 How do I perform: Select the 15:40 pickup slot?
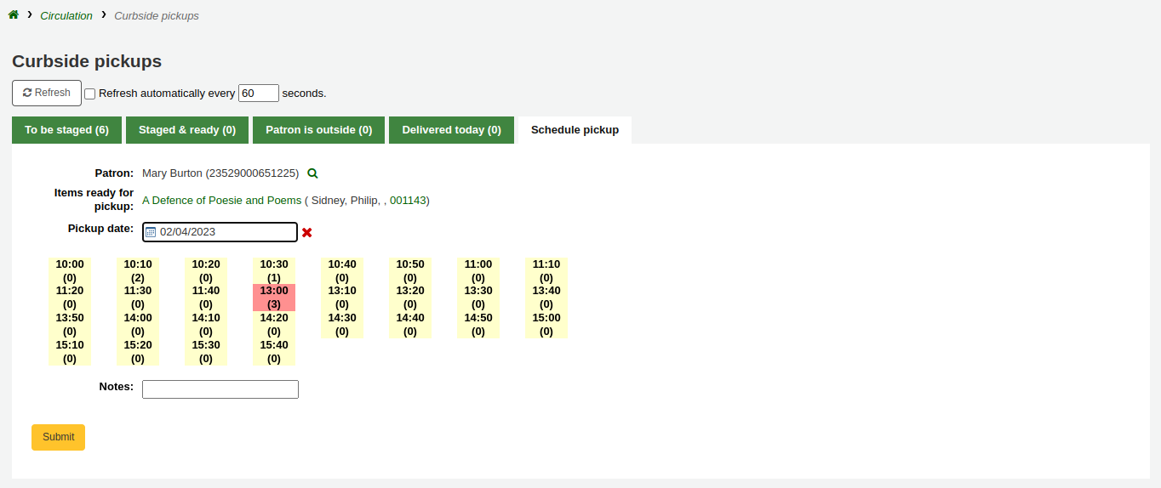click(x=274, y=352)
